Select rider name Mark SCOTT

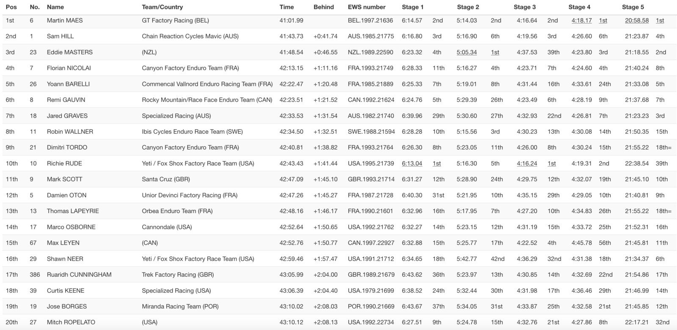(x=65, y=179)
